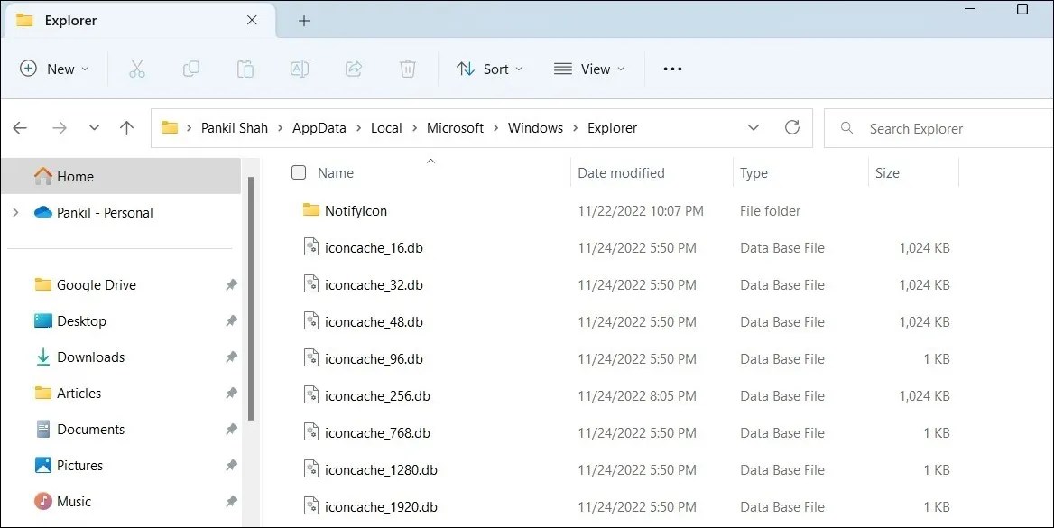
Task: Click the iconcache_16.db file icon
Action: coord(311,247)
